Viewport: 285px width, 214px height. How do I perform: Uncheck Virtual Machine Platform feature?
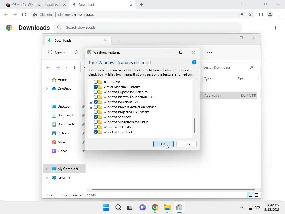(96, 87)
